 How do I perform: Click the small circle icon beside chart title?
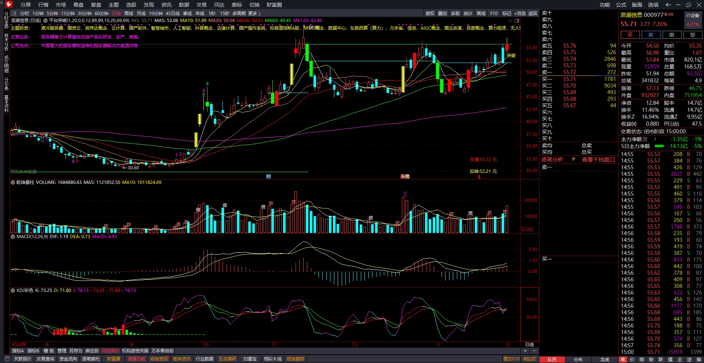point(45,21)
